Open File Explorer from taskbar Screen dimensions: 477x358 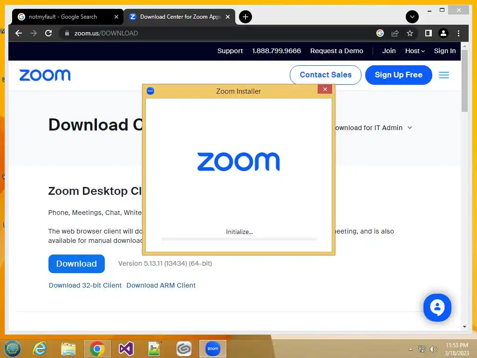coord(68,349)
